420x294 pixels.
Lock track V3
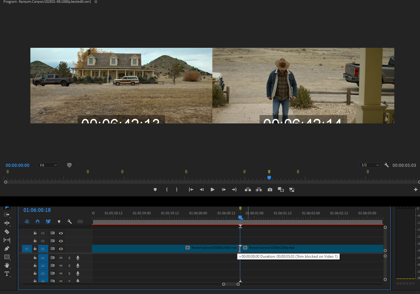click(35, 233)
